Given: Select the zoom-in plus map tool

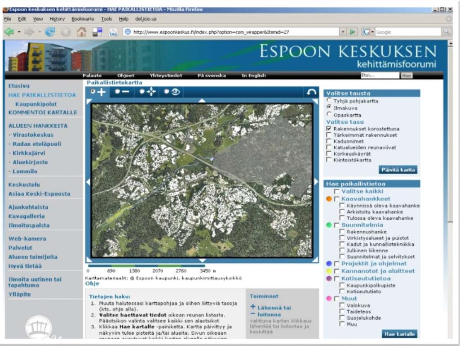Looking at the screenshot, I should point(98,92).
